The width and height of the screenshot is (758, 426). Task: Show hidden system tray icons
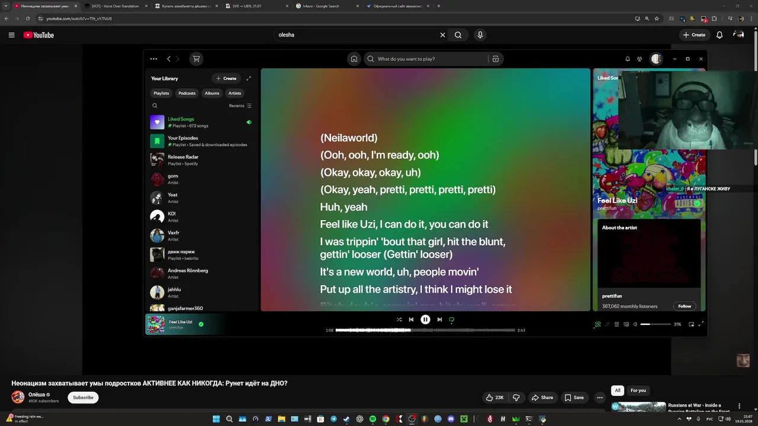679,419
